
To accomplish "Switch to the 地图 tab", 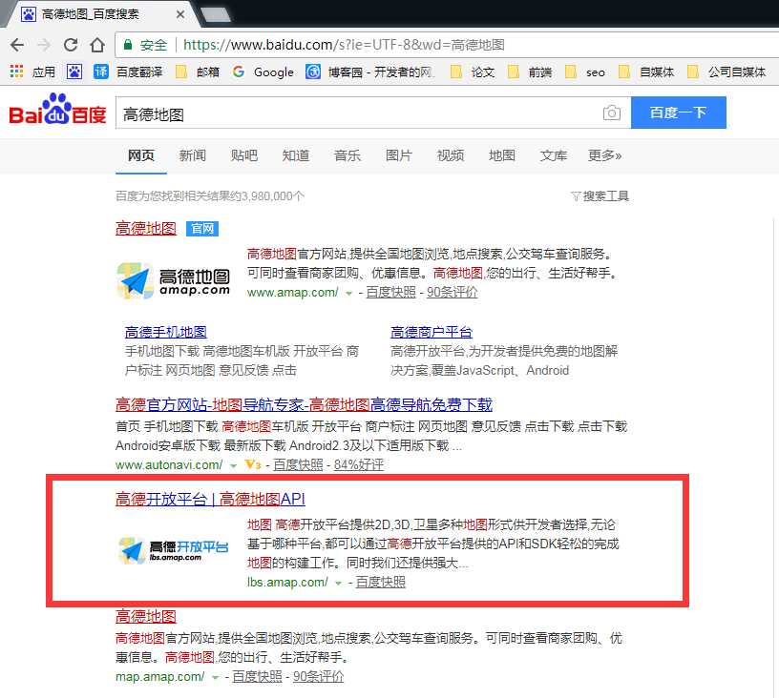I will [502, 155].
